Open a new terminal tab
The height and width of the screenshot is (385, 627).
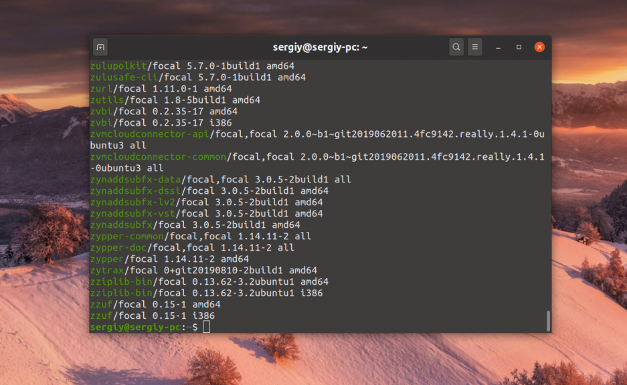click(100, 47)
